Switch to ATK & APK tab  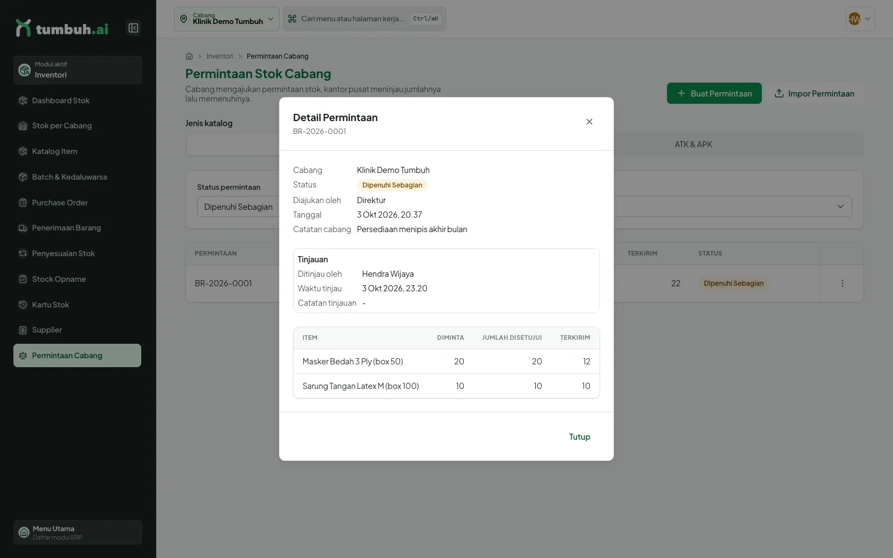[x=693, y=145]
